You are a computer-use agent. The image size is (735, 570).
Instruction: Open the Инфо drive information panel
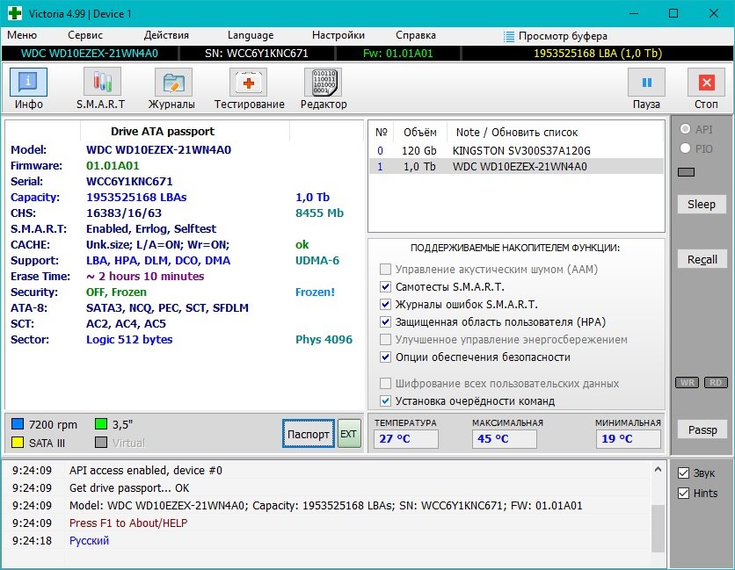[x=28, y=89]
